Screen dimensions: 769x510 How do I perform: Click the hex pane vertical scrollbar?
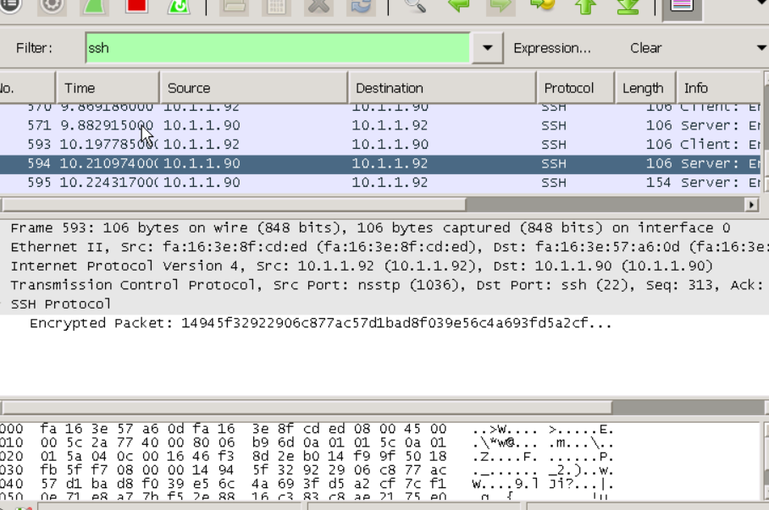point(766,460)
